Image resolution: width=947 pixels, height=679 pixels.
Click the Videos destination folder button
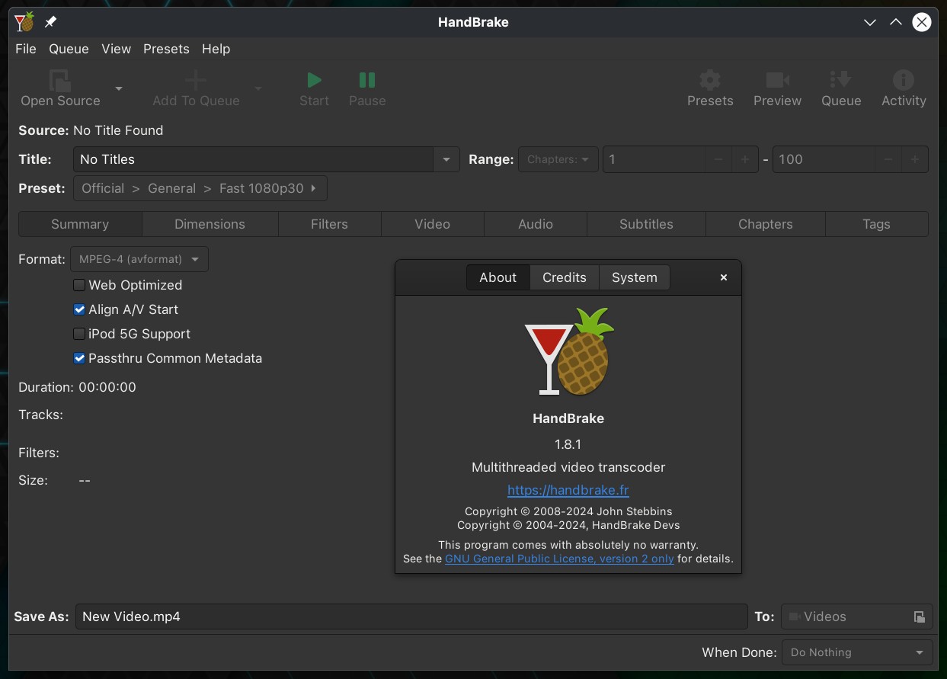coord(857,617)
